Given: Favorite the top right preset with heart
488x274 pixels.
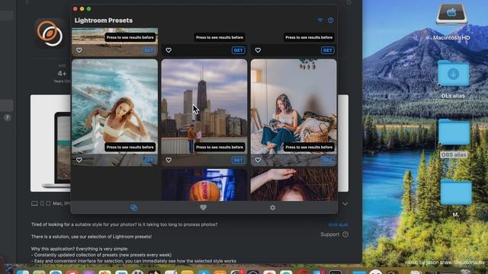Looking at the screenshot, I should [x=258, y=50].
